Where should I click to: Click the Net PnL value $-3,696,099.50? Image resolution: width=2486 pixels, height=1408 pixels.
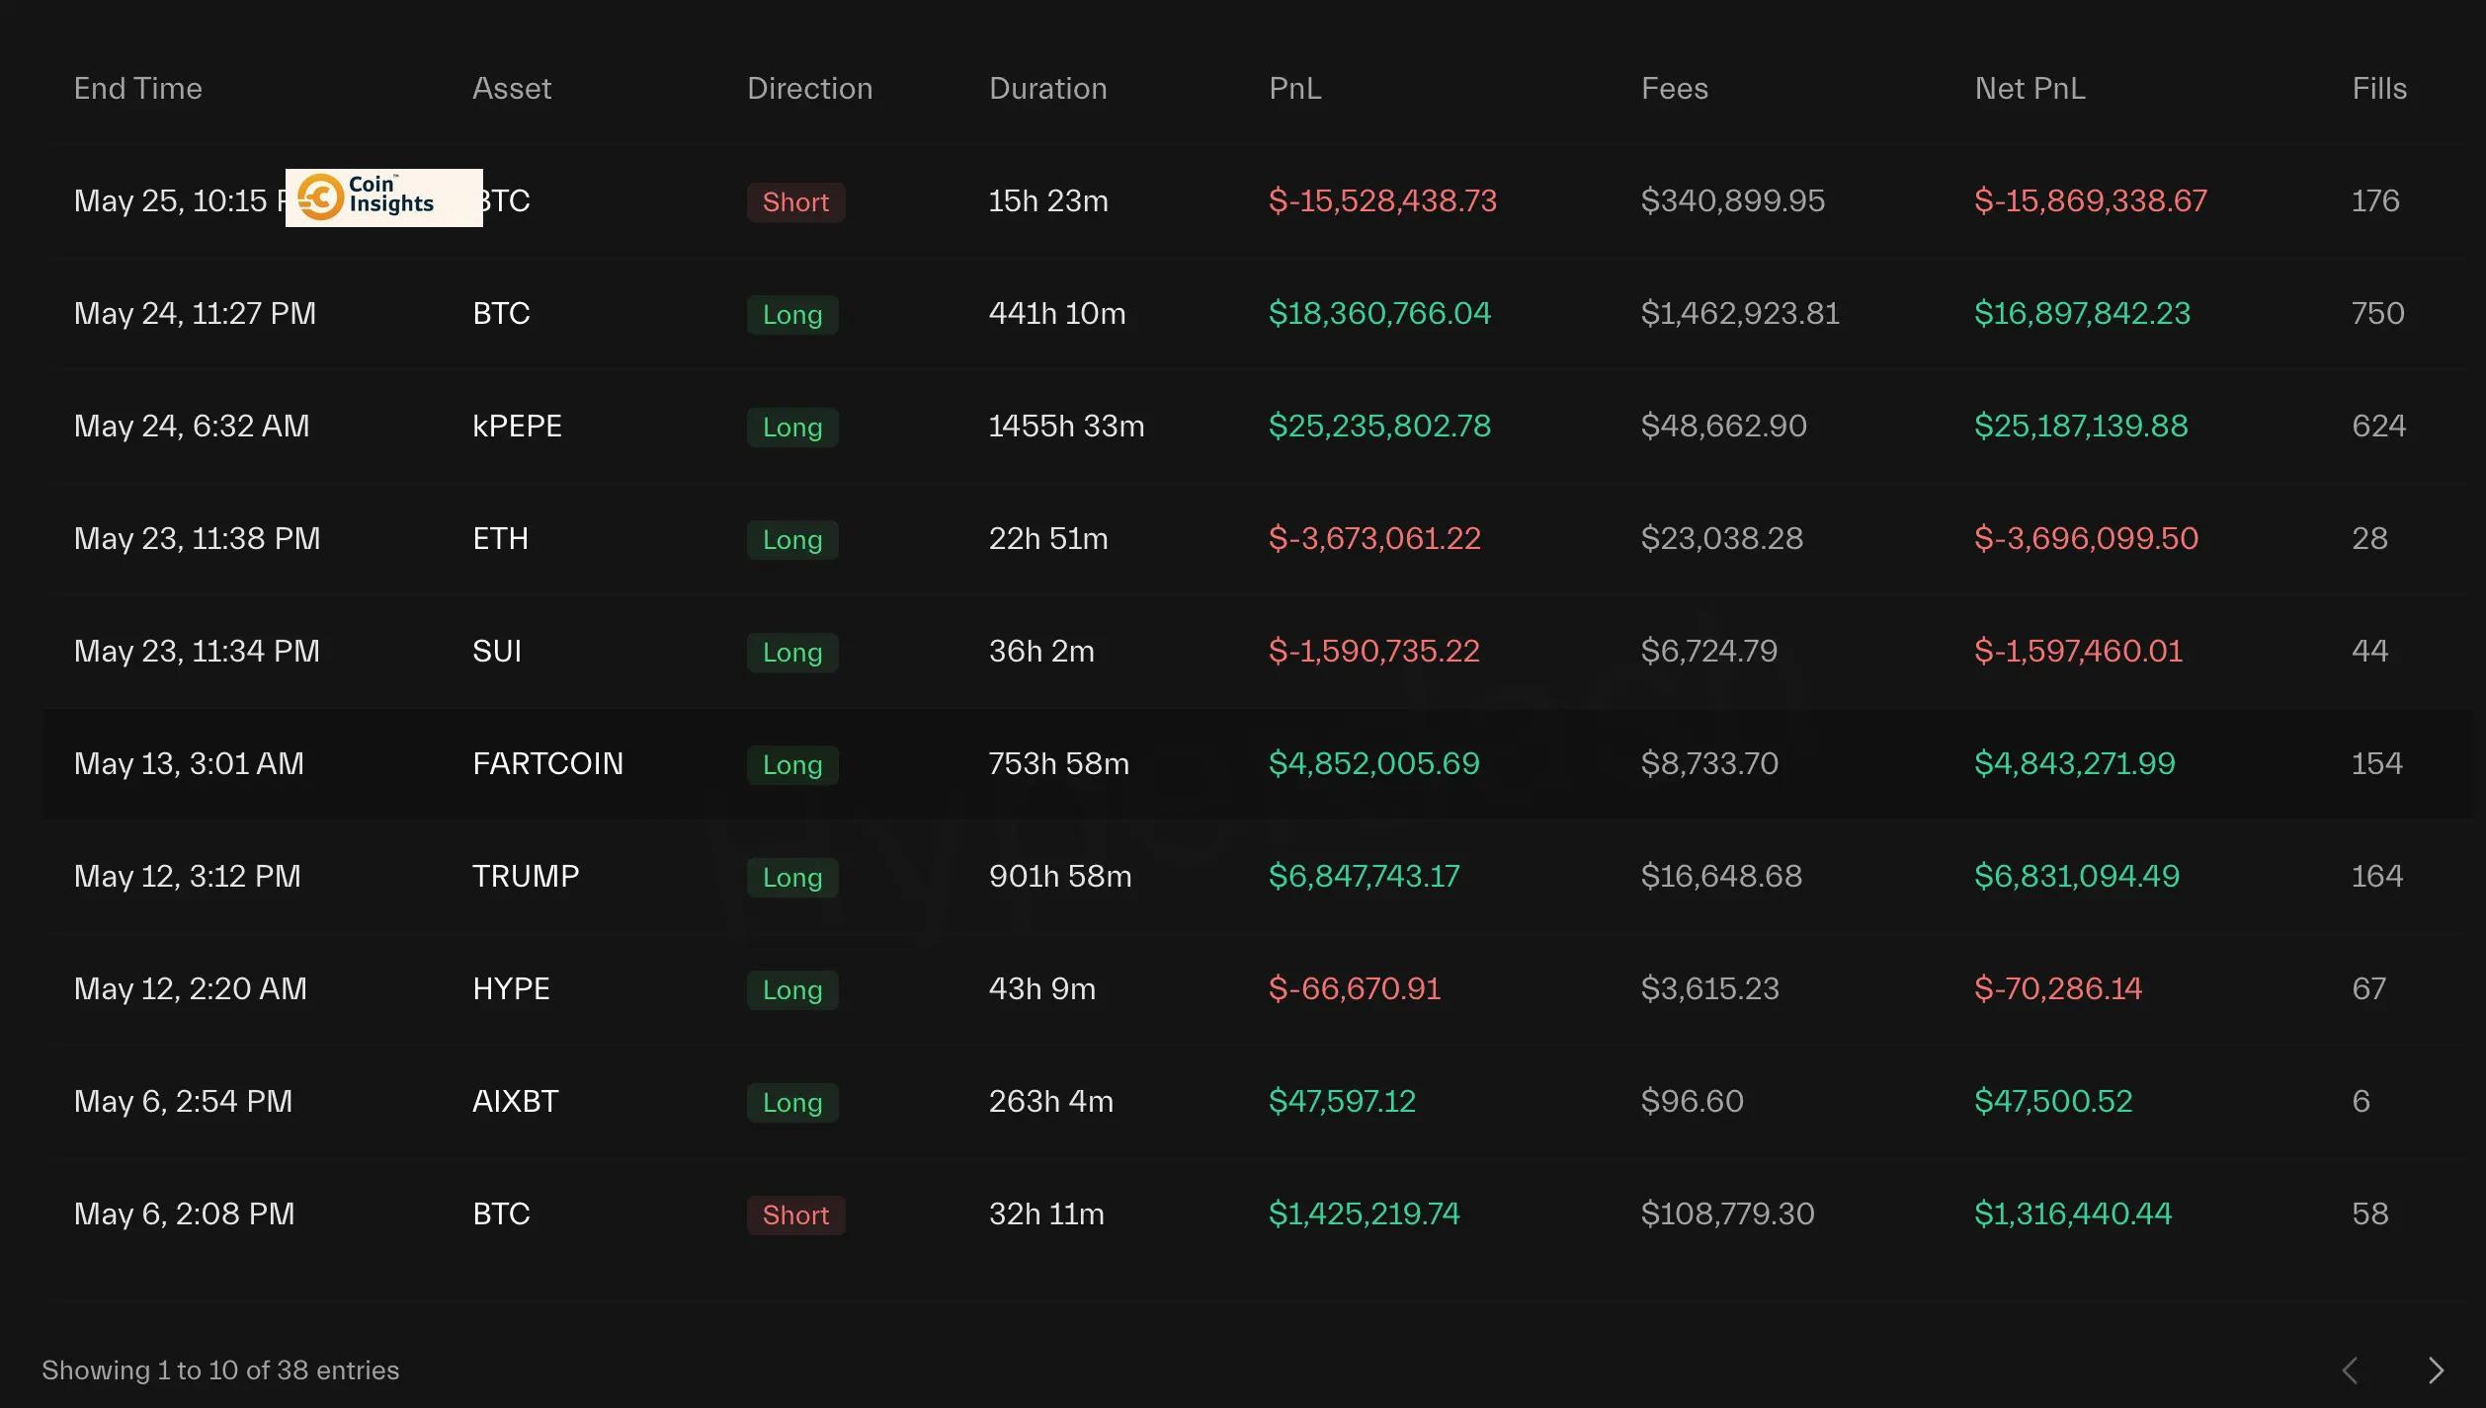(x=2086, y=538)
